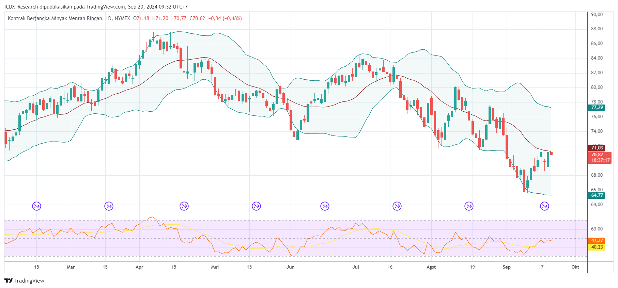618x288 pixels.
Task: Click the Agst date axis label
Action: coord(431,267)
